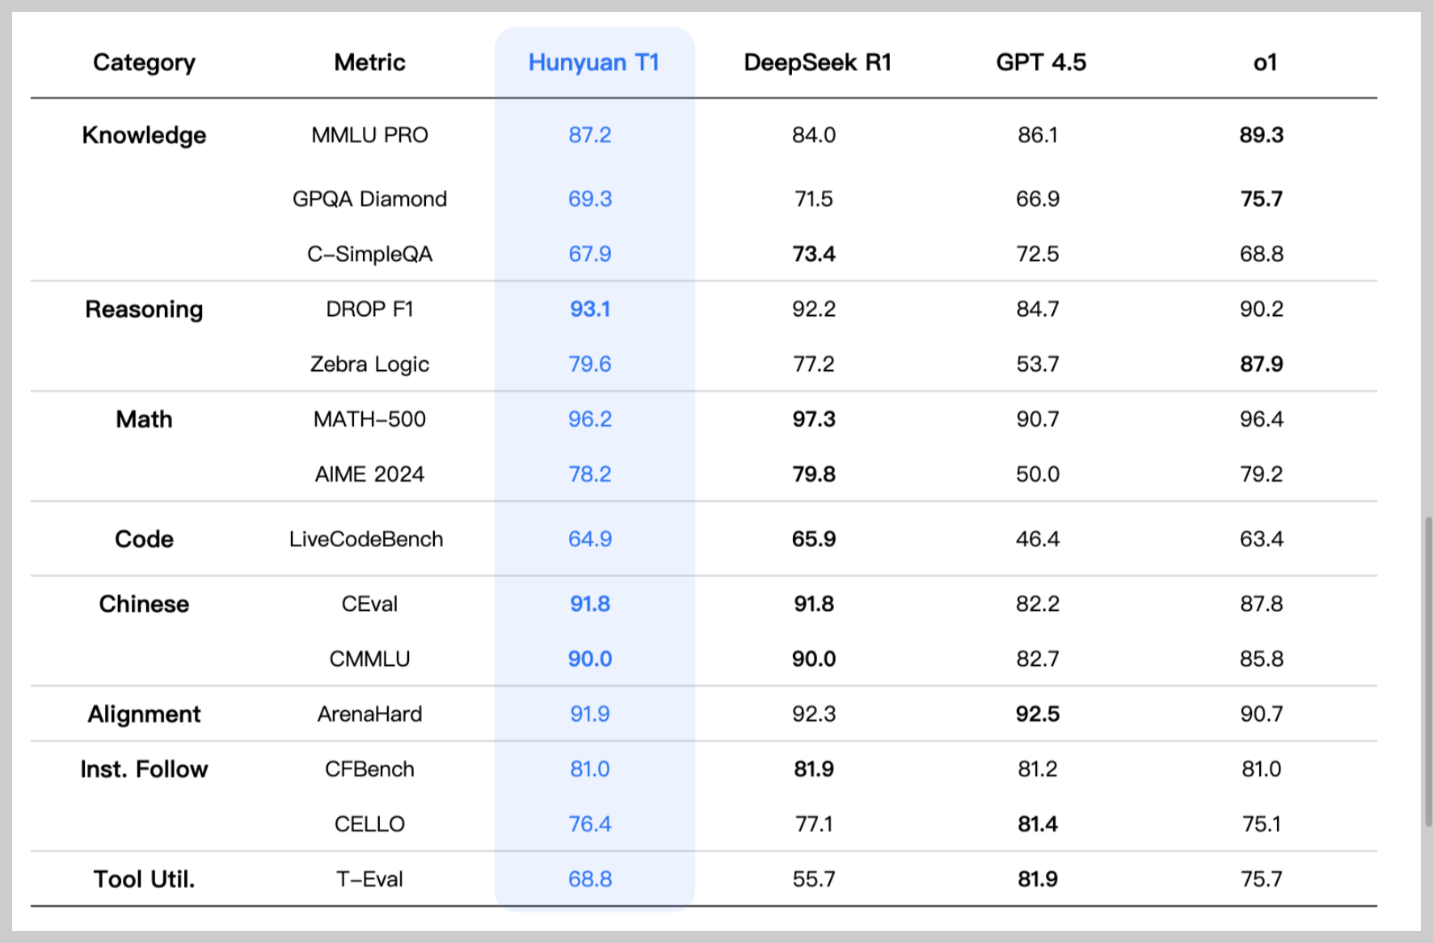
Task: Select the CFBench metric name
Action: (x=369, y=768)
